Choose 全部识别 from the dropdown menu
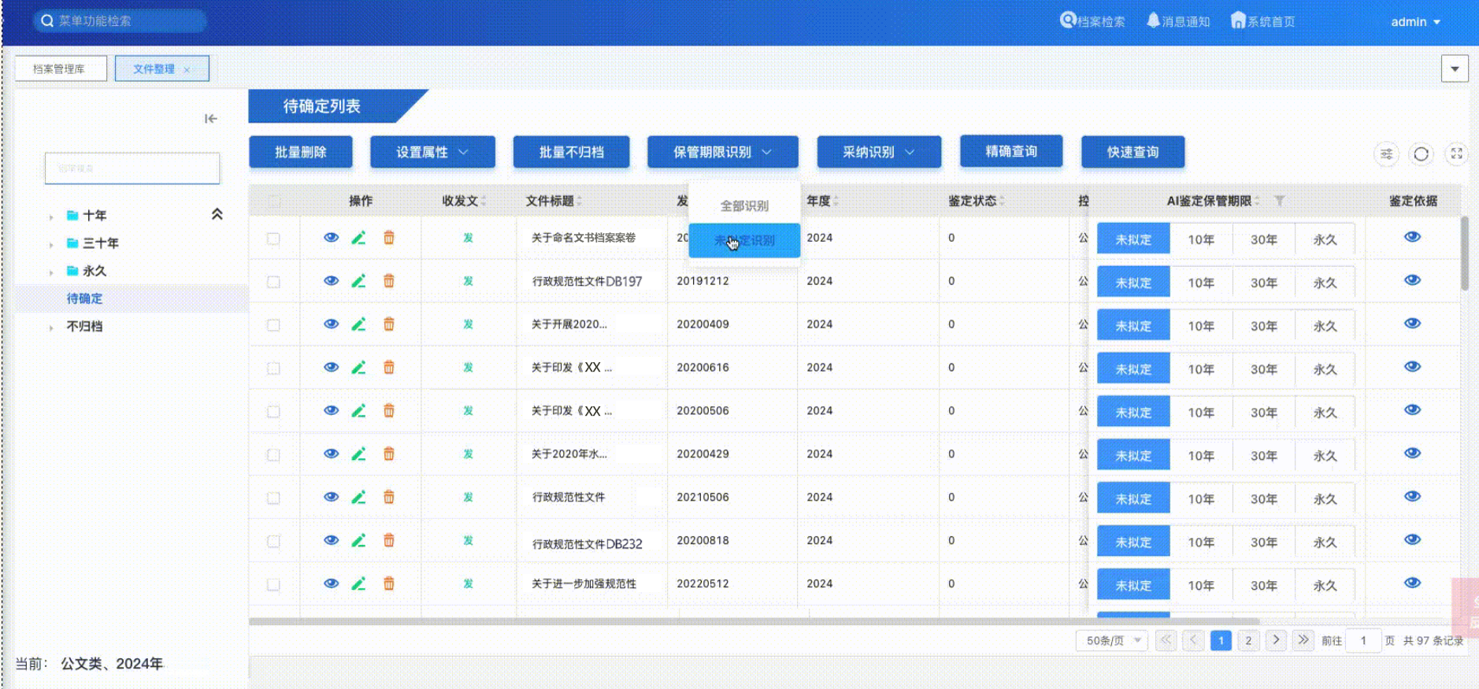The width and height of the screenshot is (1479, 689). pos(744,206)
